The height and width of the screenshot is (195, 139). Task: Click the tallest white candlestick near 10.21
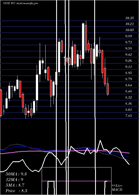click(x=83, y=41)
